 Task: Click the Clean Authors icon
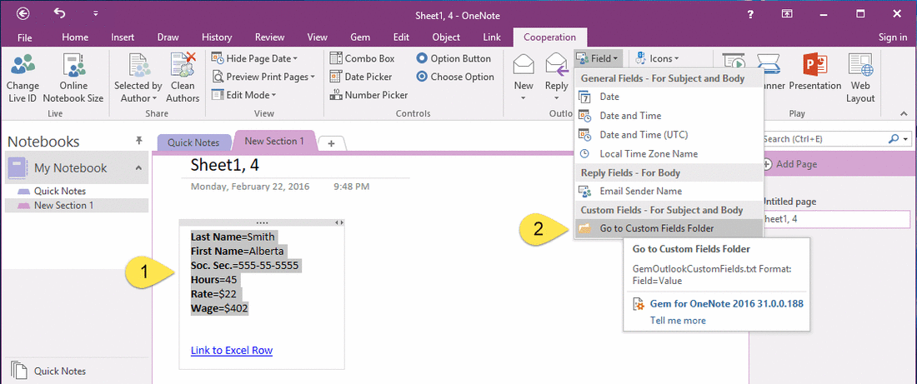click(183, 65)
